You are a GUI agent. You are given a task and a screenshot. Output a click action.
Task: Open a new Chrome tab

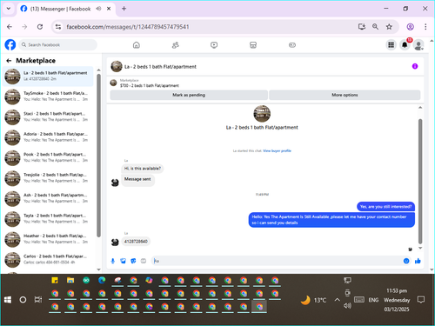click(124, 9)
